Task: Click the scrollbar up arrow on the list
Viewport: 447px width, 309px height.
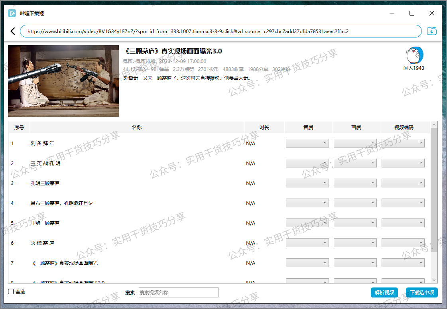Action: click(x=434, y=124)
